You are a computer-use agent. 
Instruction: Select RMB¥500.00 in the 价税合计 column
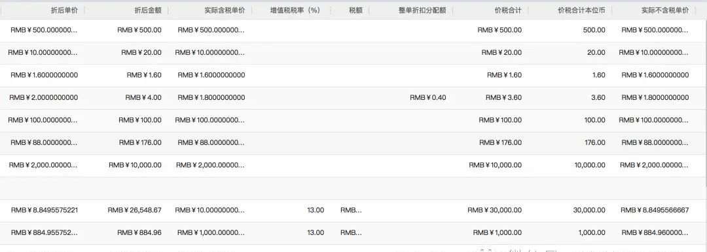pos(499,30)
